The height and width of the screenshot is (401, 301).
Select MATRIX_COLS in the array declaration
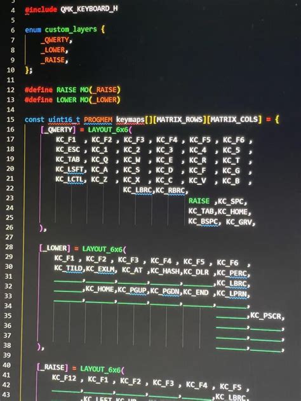(x=234, y=119)
